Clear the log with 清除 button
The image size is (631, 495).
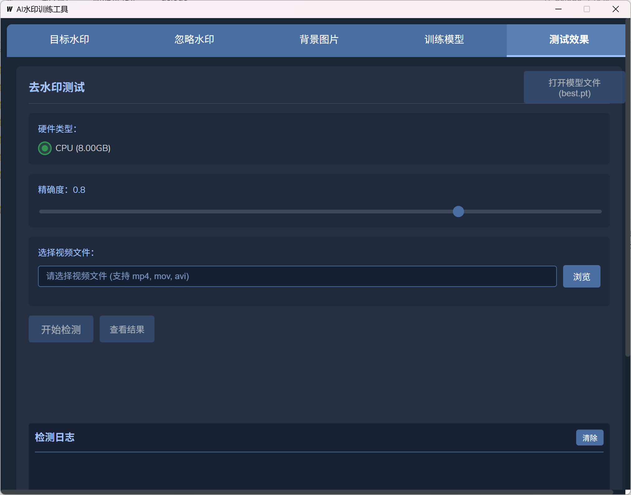[x=589, y=438]
